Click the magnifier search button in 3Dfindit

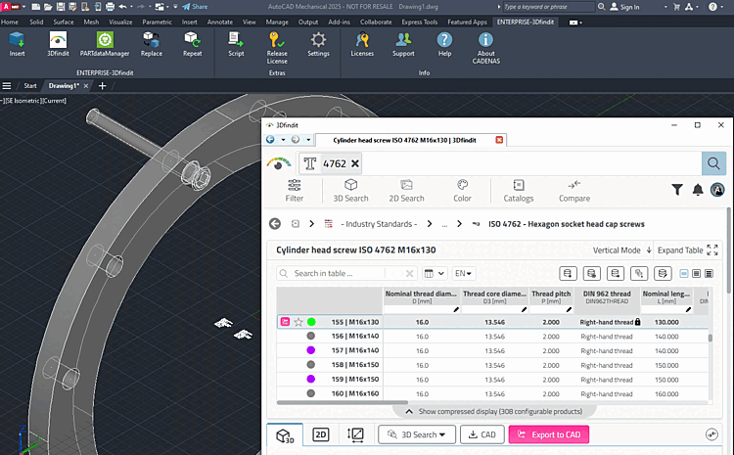click(713, 163)
